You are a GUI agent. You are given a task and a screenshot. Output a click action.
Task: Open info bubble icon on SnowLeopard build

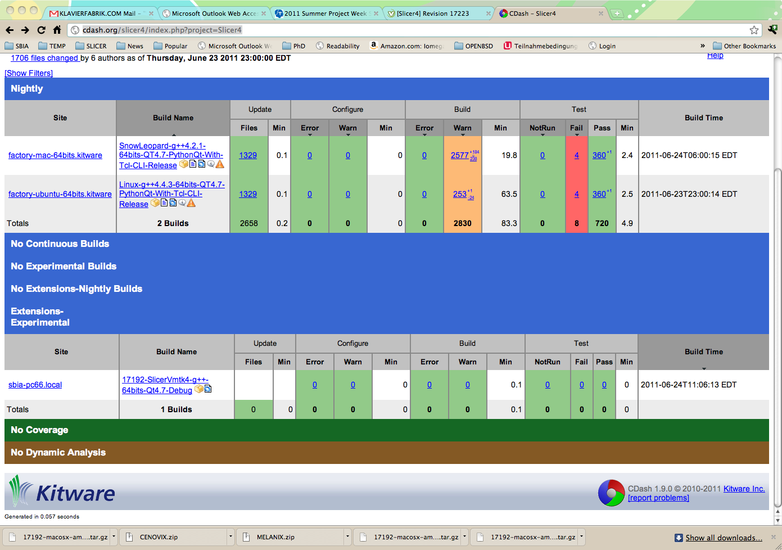(210, 164)
